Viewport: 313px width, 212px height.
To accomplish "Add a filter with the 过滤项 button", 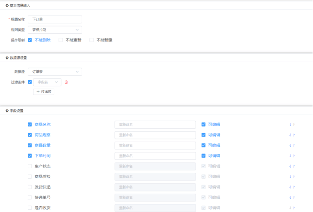I will [x=44, y=92].
